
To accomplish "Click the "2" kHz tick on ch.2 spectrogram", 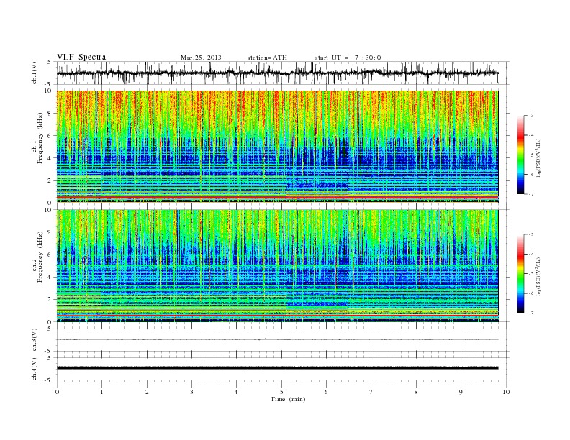I will click(50, 300).
